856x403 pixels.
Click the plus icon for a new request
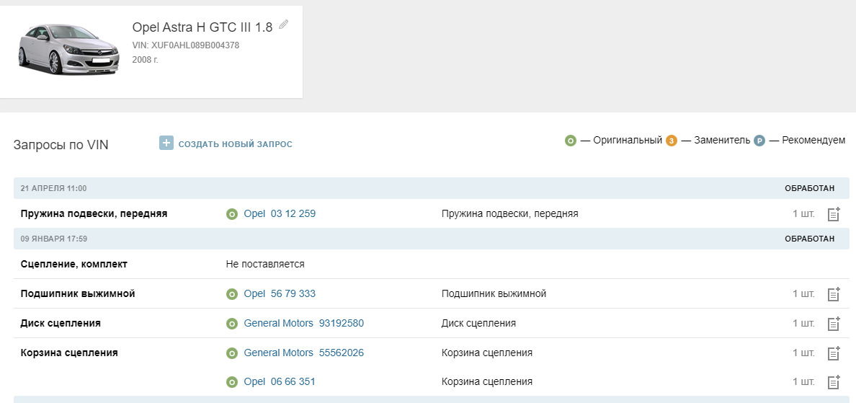point(166,143)
